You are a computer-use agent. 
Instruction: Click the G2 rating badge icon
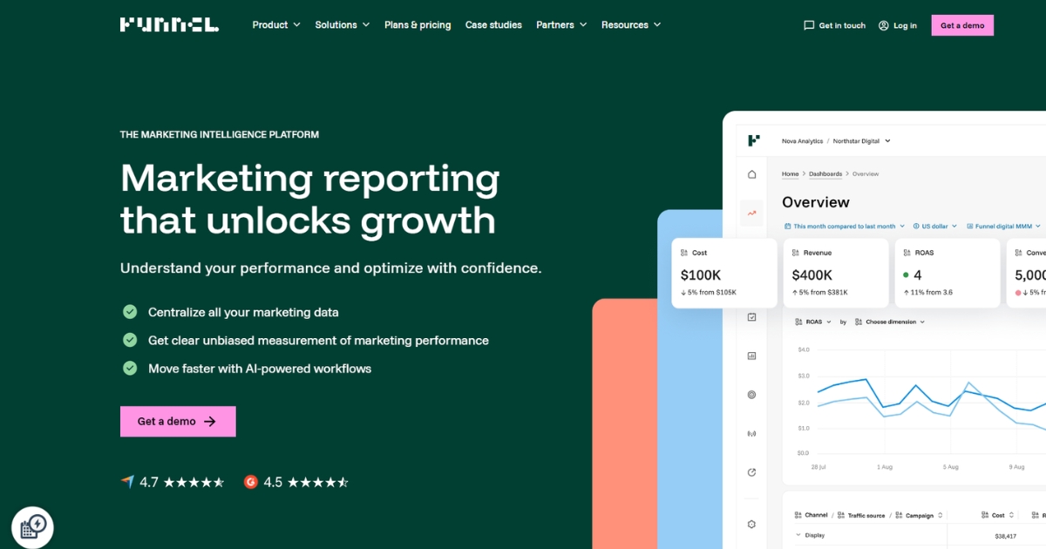[x=251, y=482]
